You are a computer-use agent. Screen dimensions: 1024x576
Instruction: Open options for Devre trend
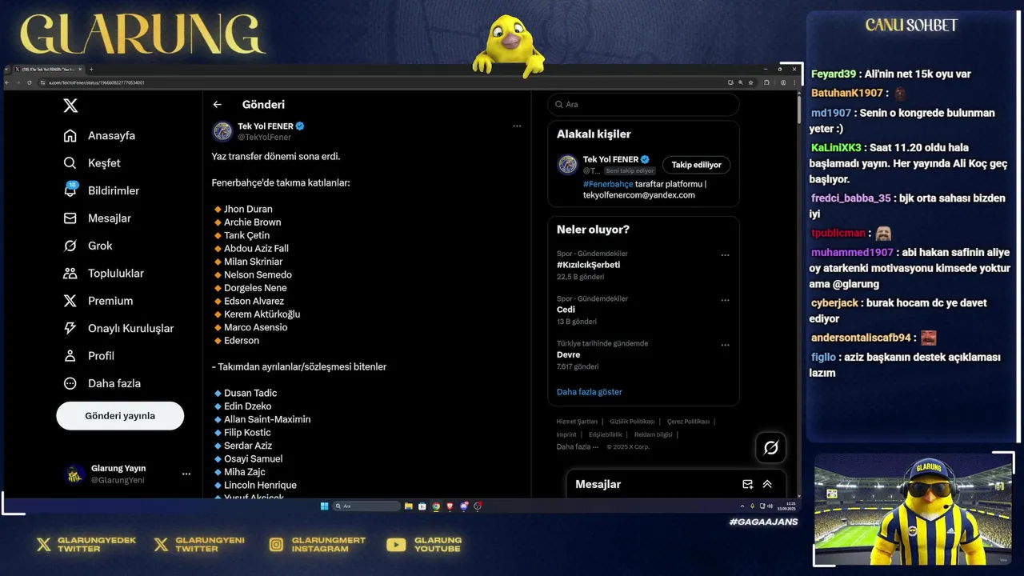pos(725,345)
